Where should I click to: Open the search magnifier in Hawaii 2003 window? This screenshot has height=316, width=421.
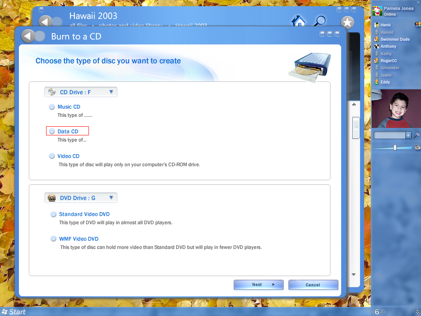tap(320, 21)
